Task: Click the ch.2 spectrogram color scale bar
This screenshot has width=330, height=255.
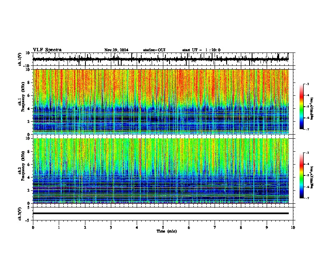Action: [x=301, y=175]
